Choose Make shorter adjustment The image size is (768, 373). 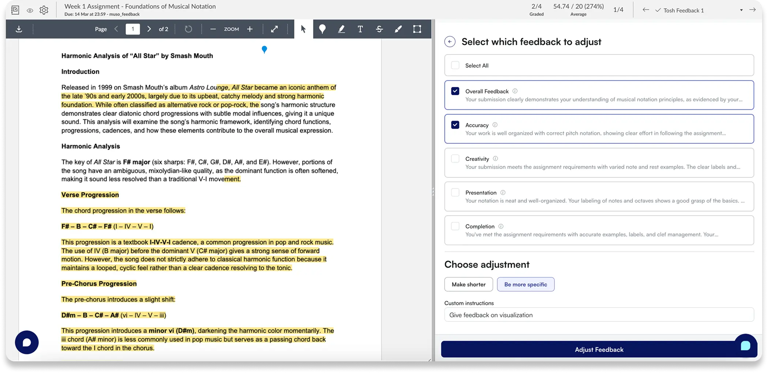coord(468,284)
